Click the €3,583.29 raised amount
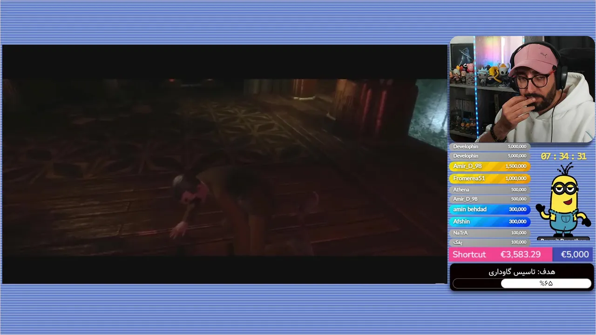The image size is (596, 335). point(520,255)
